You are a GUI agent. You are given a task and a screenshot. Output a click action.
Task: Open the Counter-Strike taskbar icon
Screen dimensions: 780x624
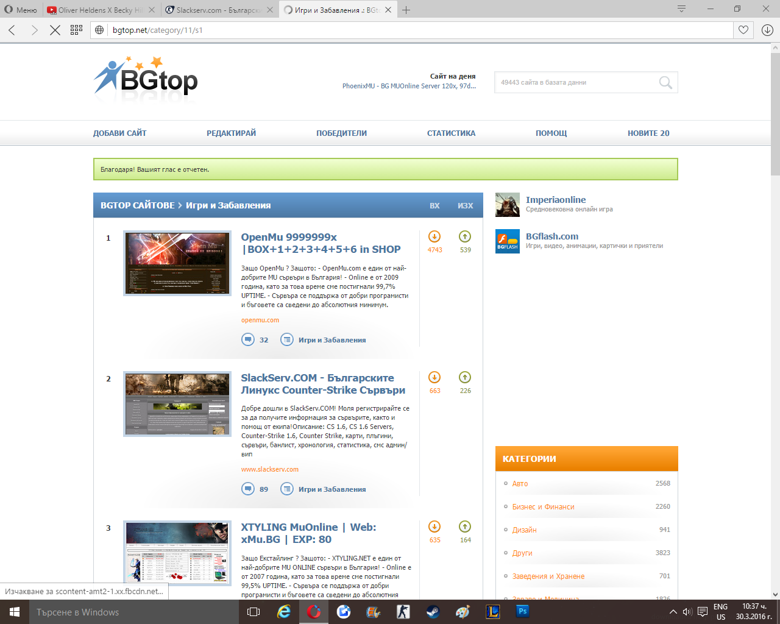pos(403,612)
